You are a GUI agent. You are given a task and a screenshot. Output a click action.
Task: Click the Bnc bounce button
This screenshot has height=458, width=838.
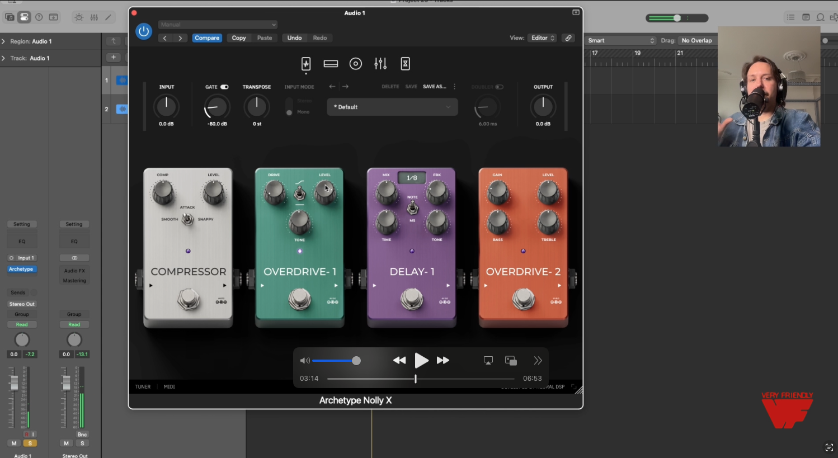coord(82,435)
